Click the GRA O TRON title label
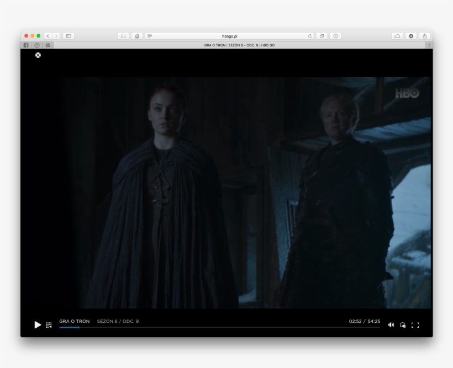 [75, 321]
